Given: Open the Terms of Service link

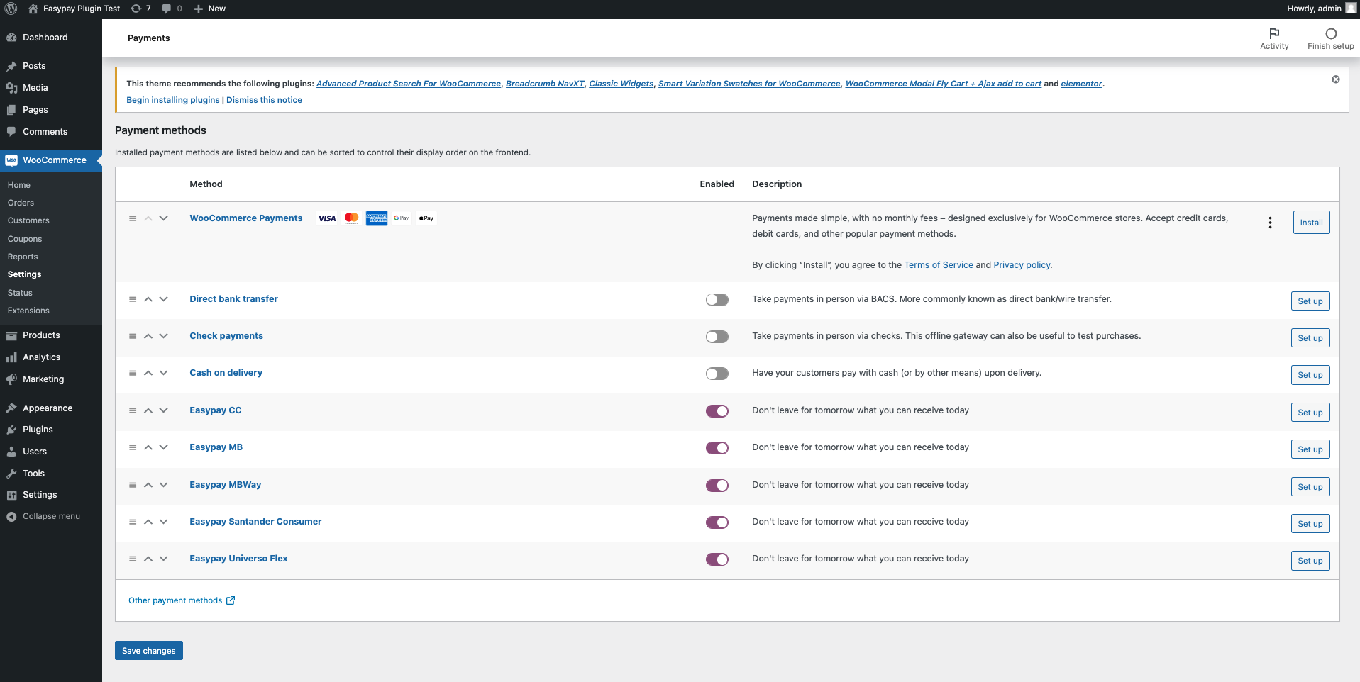Looking at the screenshot, I should click(x=938, y=265).
